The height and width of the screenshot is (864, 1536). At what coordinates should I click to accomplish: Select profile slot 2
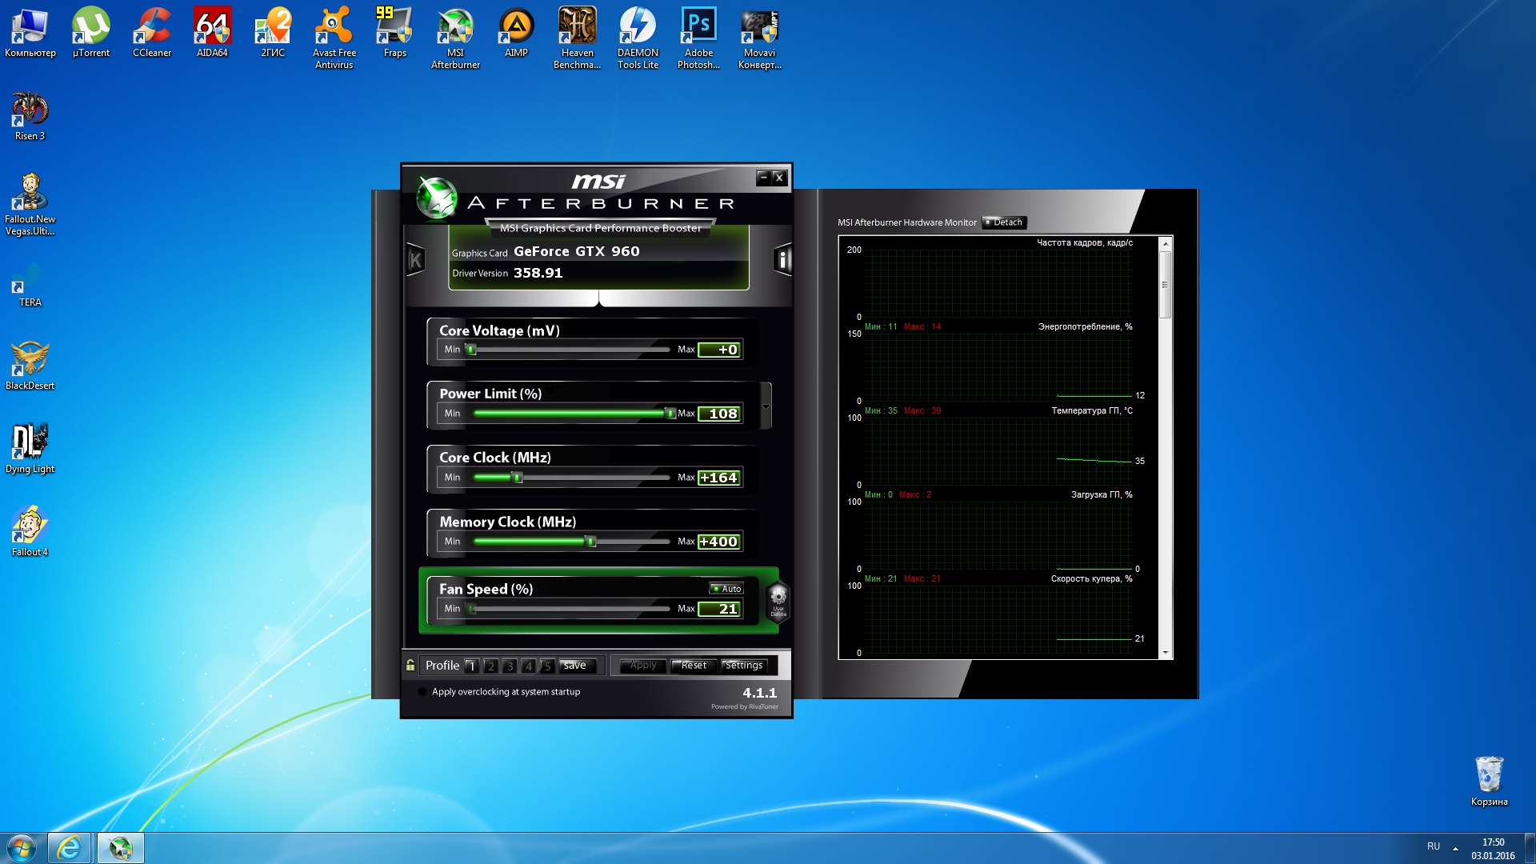[490, 666]
